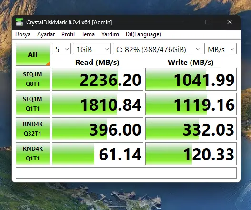Minimize the CrystalDiskMark window
251x210 pixels.
click(x=186, y=22)
